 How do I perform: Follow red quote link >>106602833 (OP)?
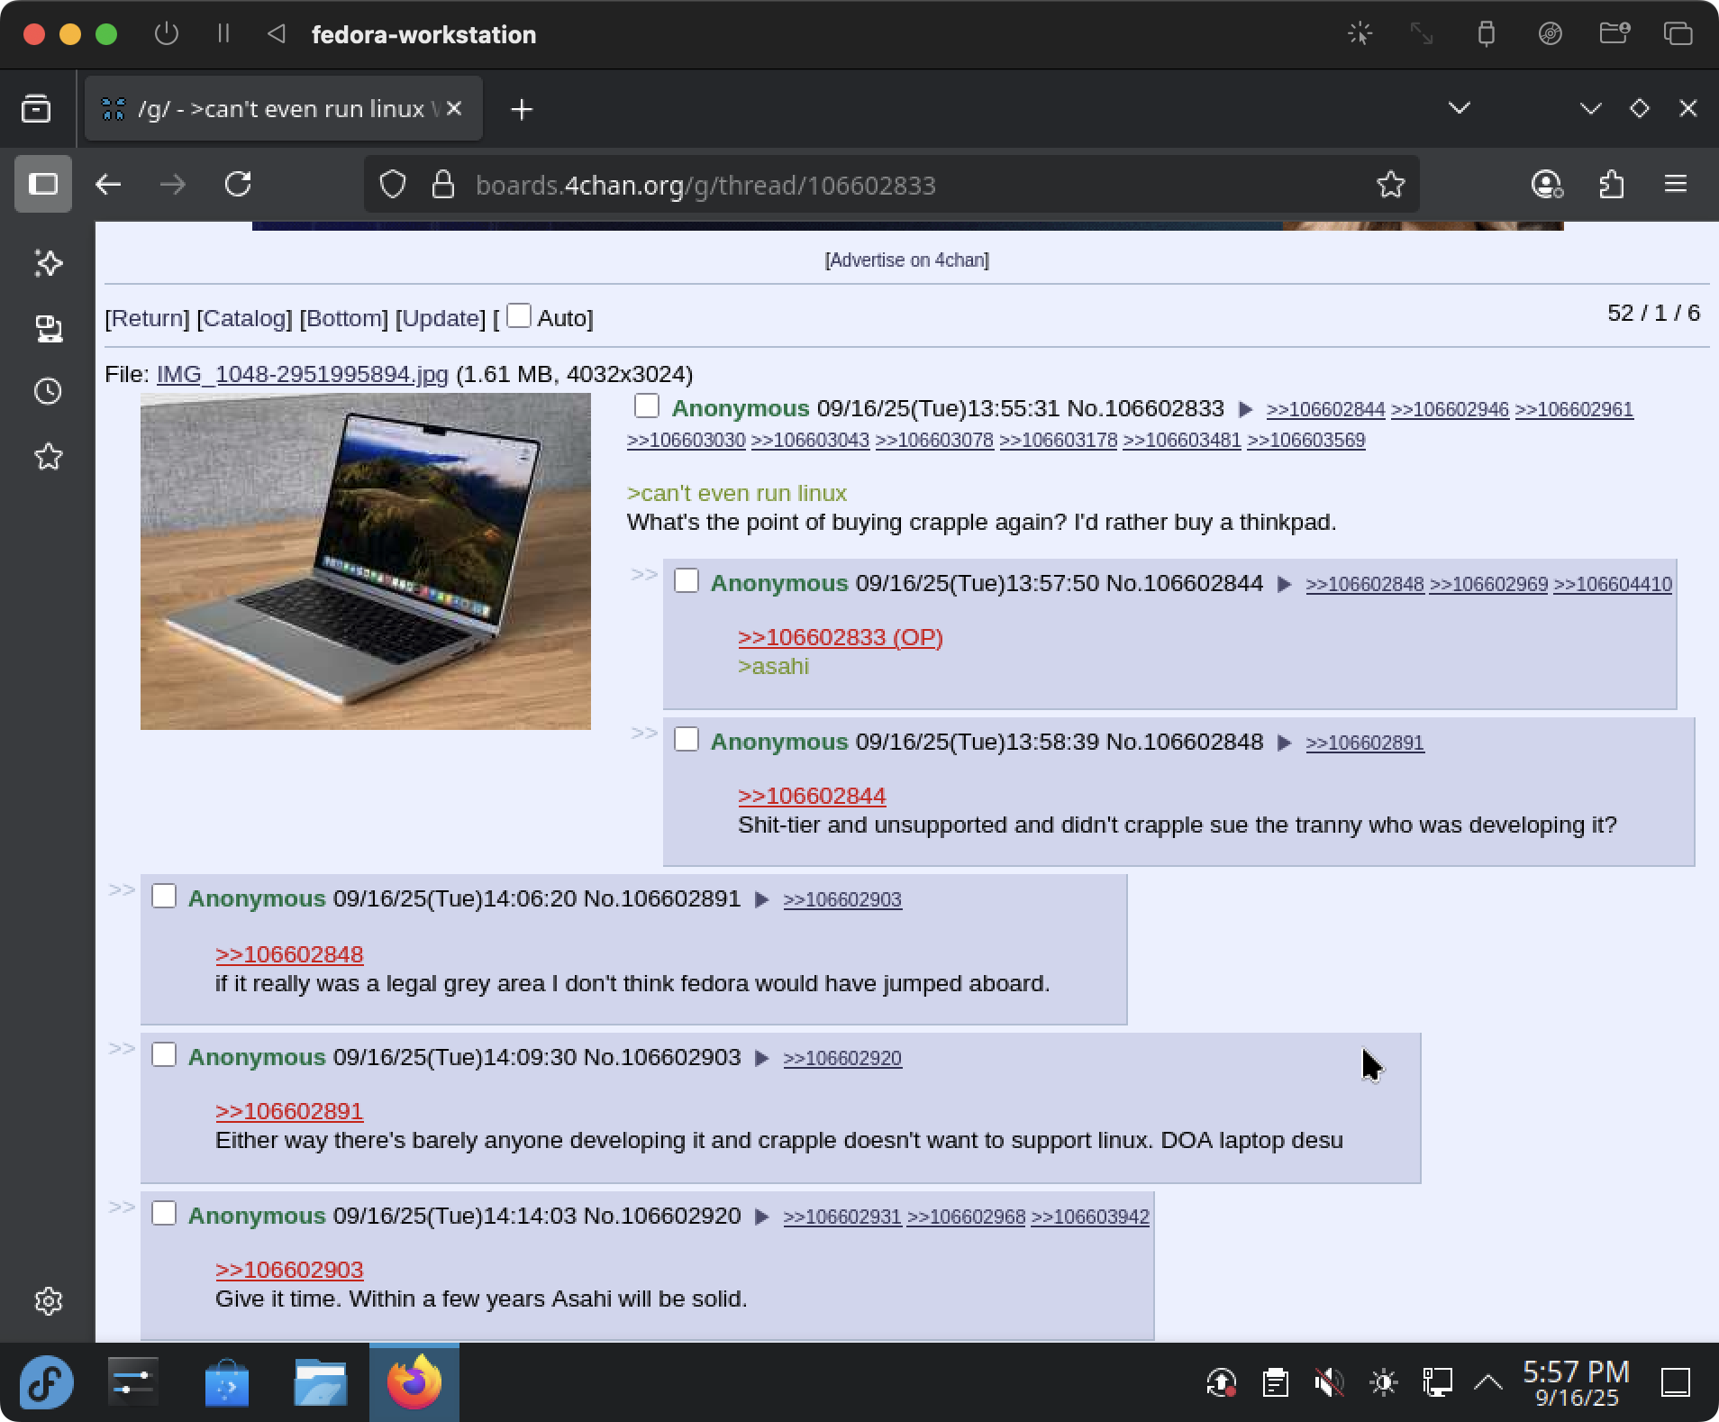pos(841,637)
